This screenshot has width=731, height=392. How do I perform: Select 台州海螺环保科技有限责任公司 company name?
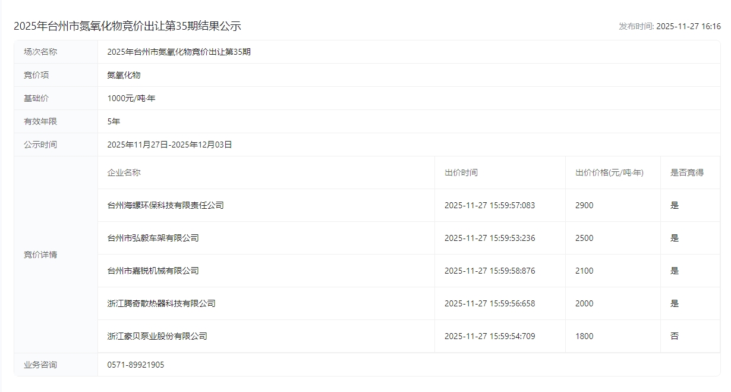tap(165, 205)
